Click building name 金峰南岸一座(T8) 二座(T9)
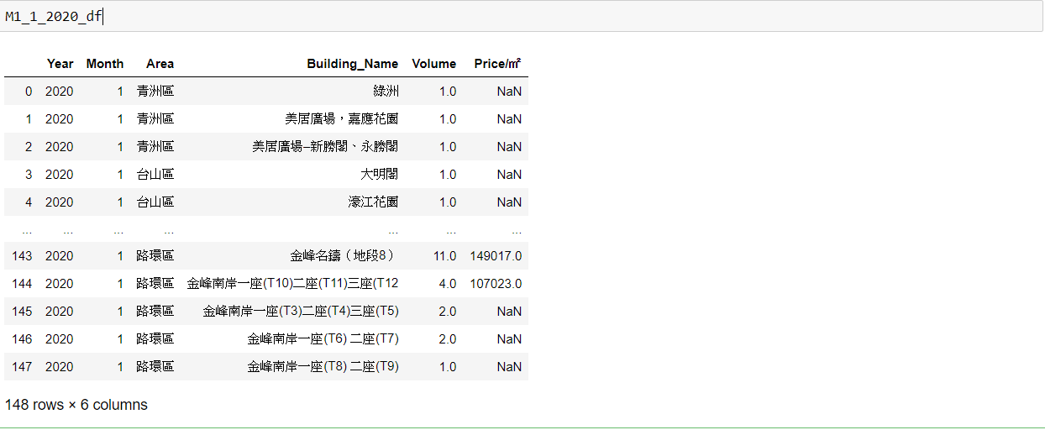 tap(323, 367)
